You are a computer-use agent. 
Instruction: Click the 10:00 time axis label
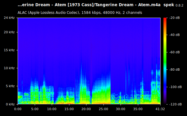pyautogui.click(x=52, y=109)
